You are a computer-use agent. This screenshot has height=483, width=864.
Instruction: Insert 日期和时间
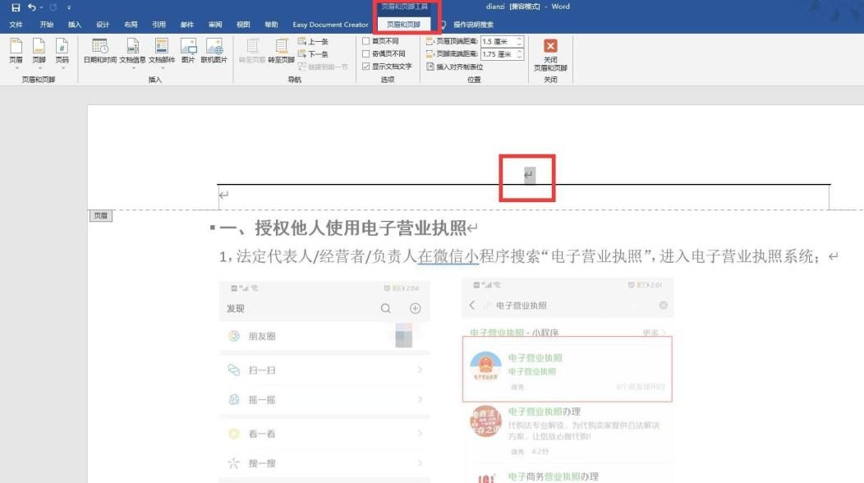(99, 51)
